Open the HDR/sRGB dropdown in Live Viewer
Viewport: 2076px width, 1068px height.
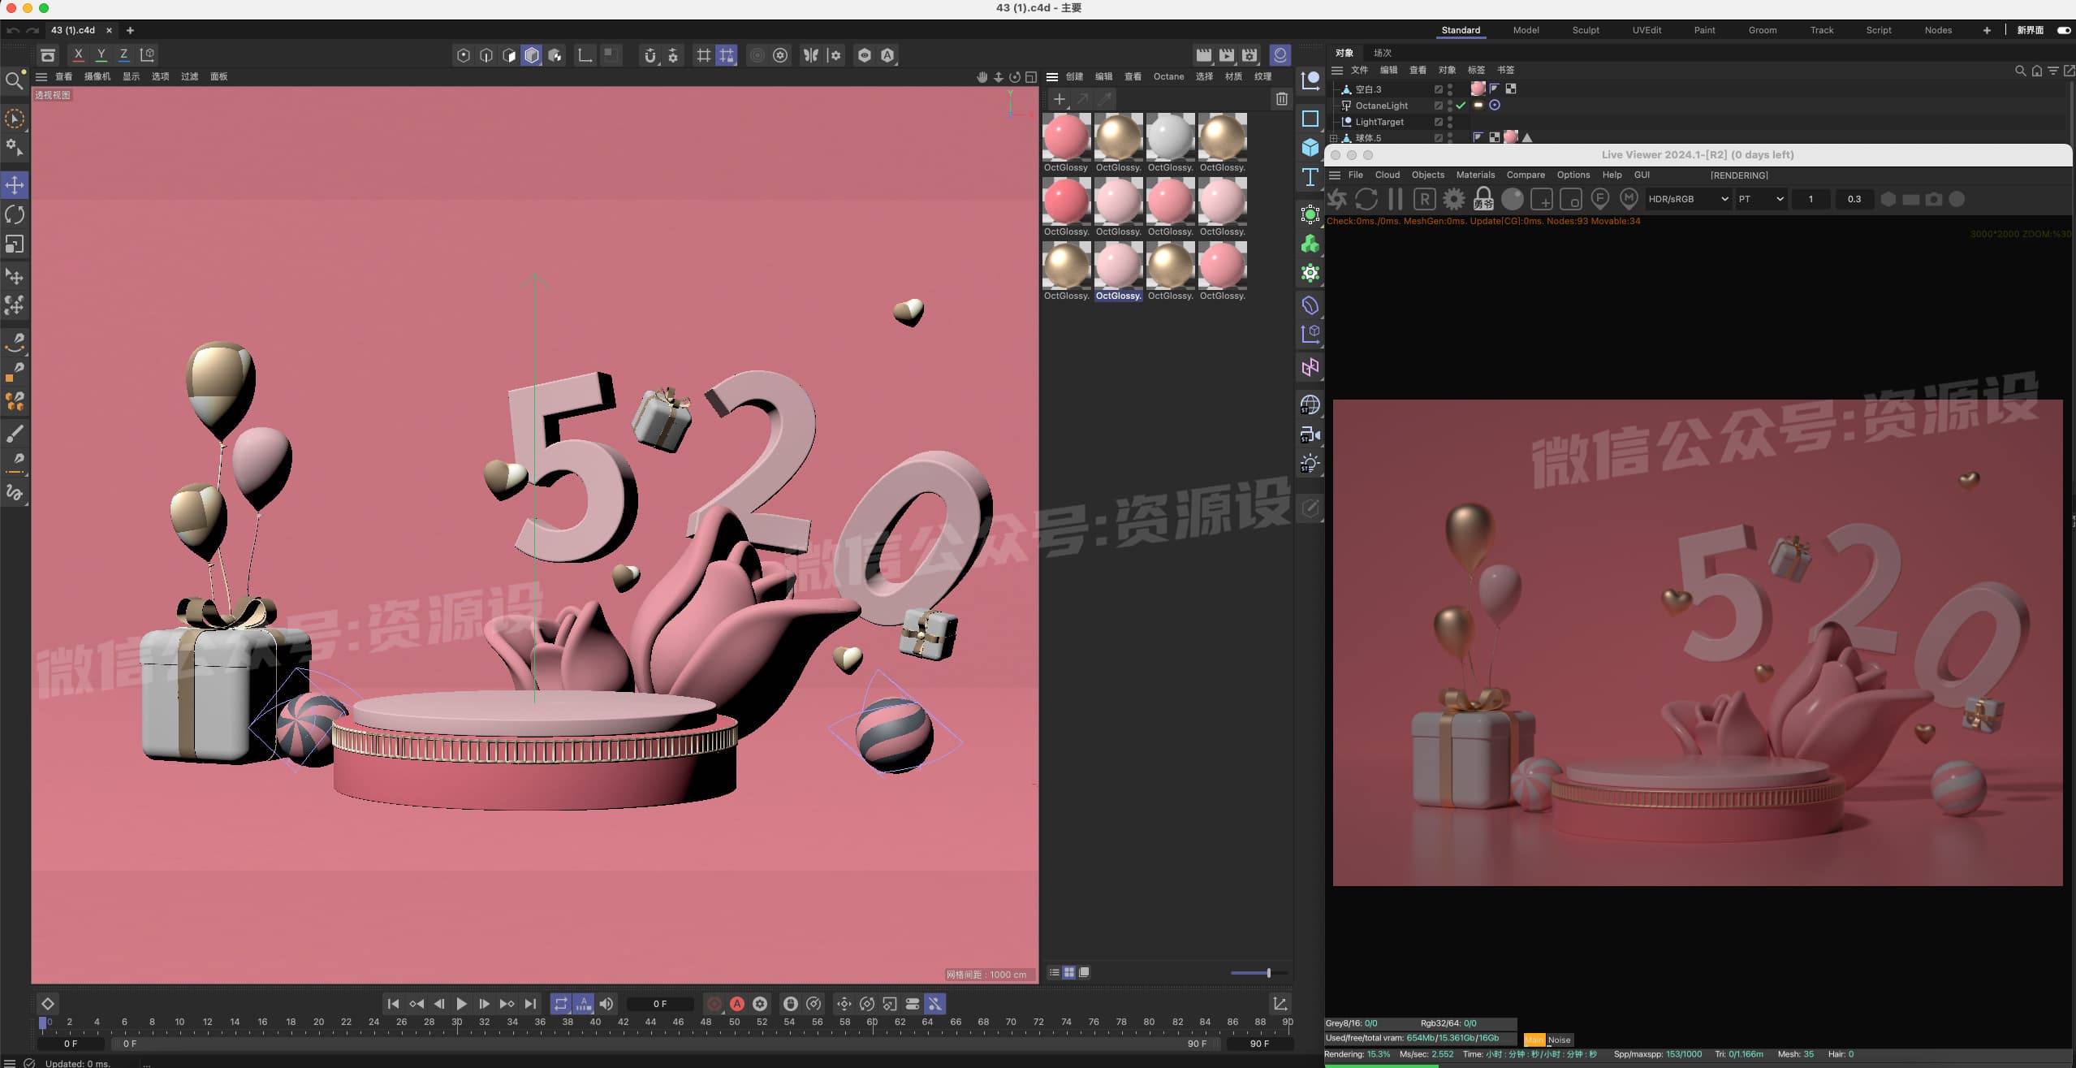pos(1688,199)
